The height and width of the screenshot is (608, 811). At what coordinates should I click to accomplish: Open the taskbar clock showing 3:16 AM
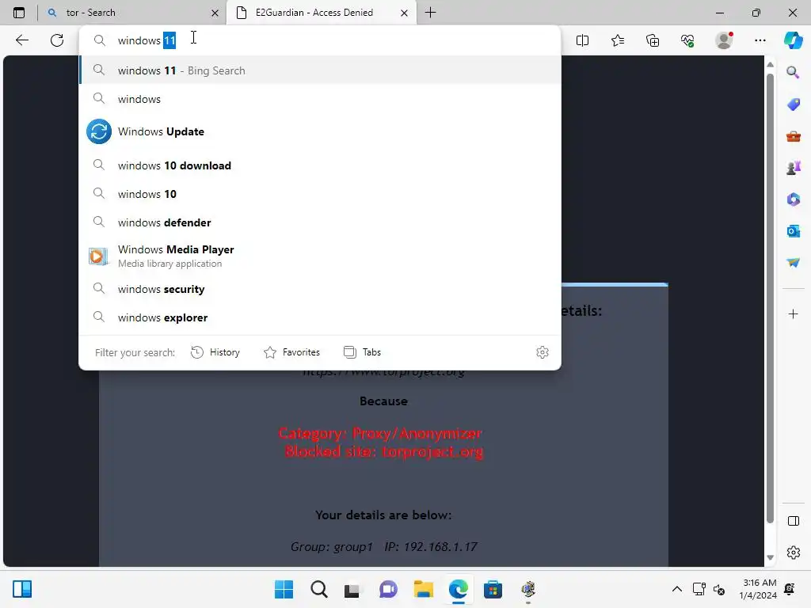(758, 589)
